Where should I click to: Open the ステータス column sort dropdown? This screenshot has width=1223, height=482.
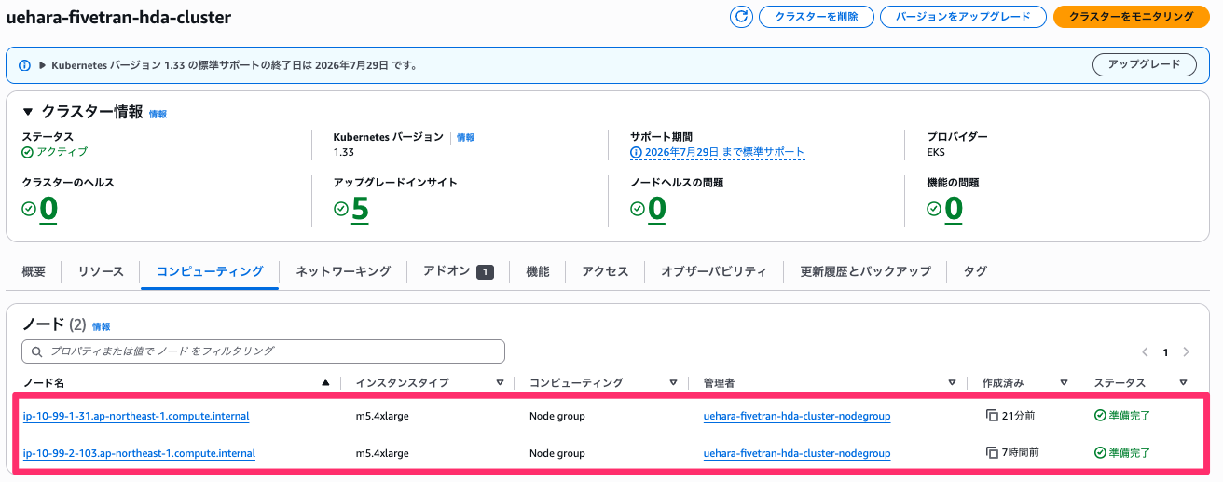1183,383
